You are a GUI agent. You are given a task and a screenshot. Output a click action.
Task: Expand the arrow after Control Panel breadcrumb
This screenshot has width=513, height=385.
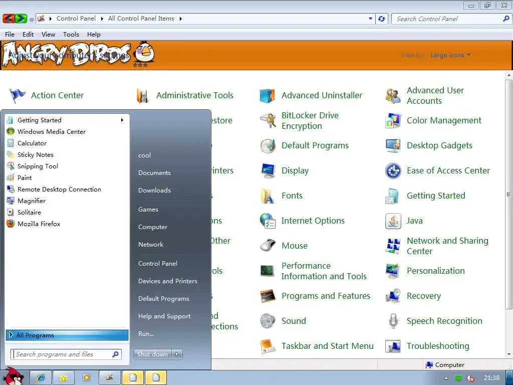tap(102, 19)
